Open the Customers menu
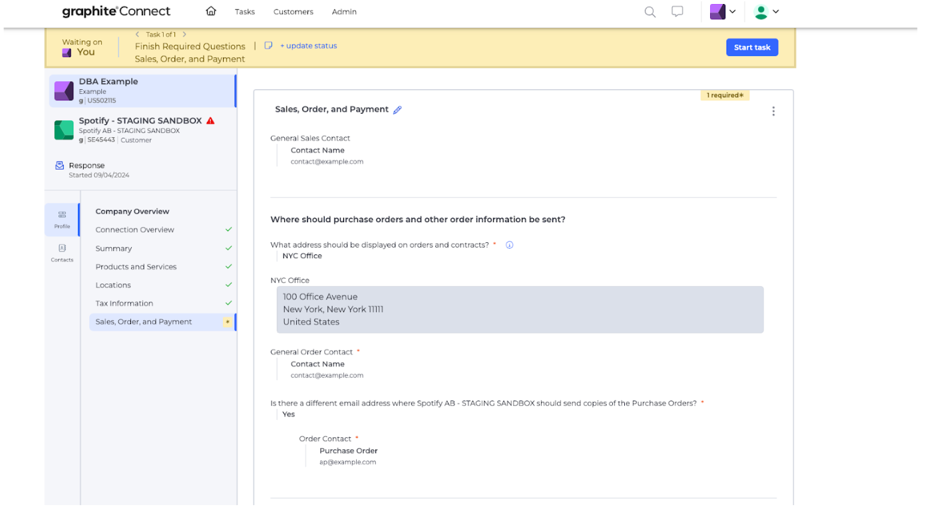925x527 pixels. 293,12
